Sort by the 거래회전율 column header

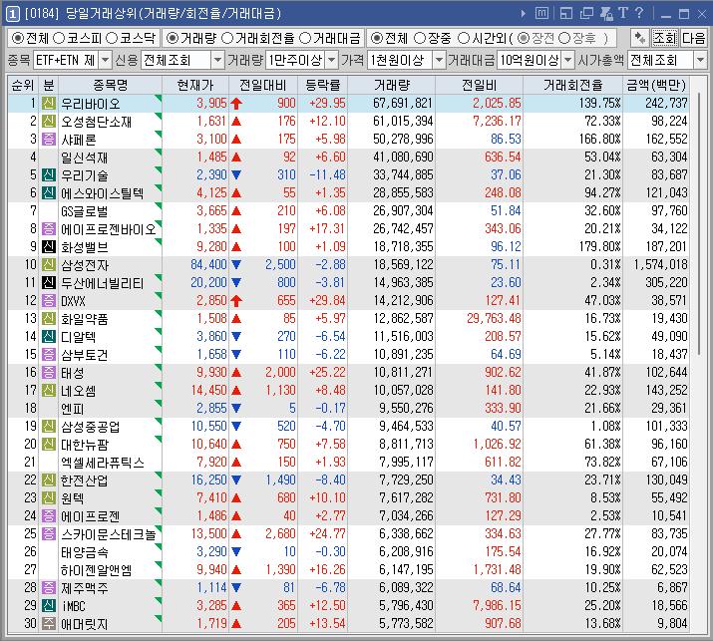click(x=572, y=85)
